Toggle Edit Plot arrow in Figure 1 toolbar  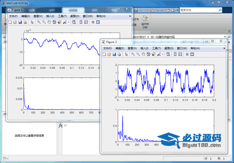pos(32,22)
